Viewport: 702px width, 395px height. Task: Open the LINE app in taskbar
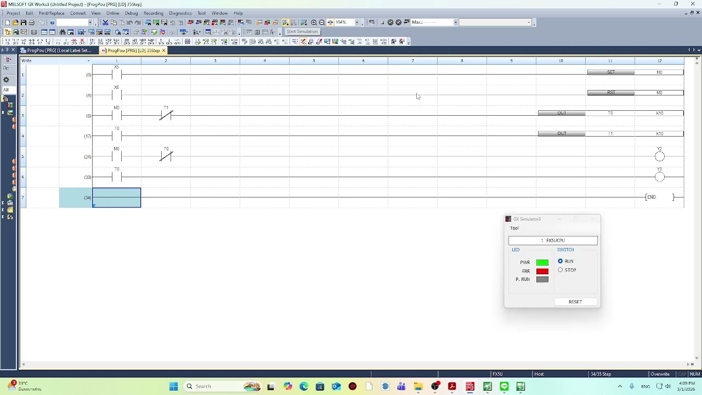tap(504, 386)
